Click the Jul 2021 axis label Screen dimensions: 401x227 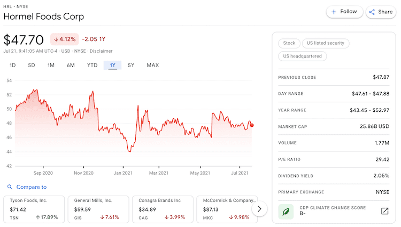pos(240,173)
